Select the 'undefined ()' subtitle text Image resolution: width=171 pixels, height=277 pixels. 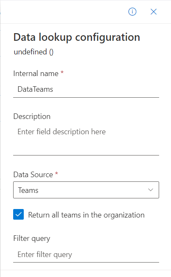point(34,52)
